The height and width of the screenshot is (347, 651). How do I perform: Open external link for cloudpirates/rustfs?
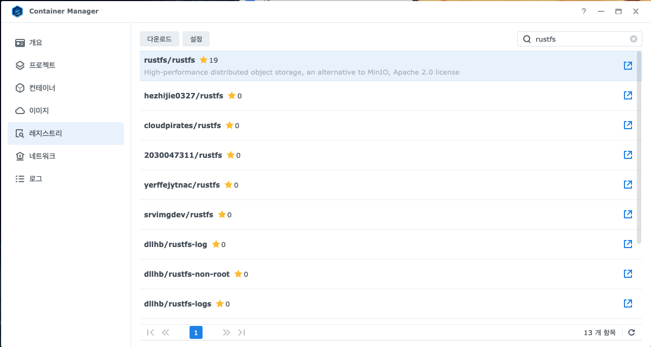pos(628,125)
